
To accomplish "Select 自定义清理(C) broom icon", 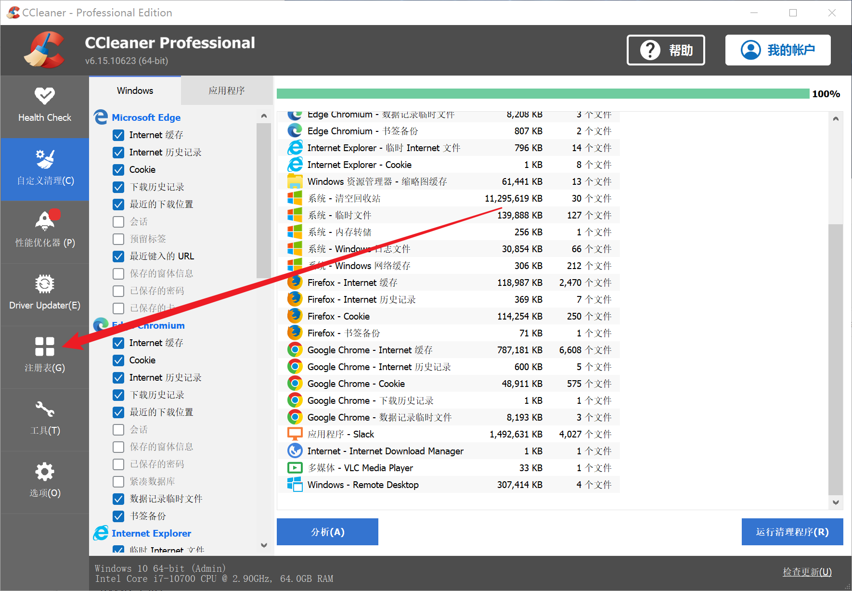I will pyautogui.click(x=45, y=159).
